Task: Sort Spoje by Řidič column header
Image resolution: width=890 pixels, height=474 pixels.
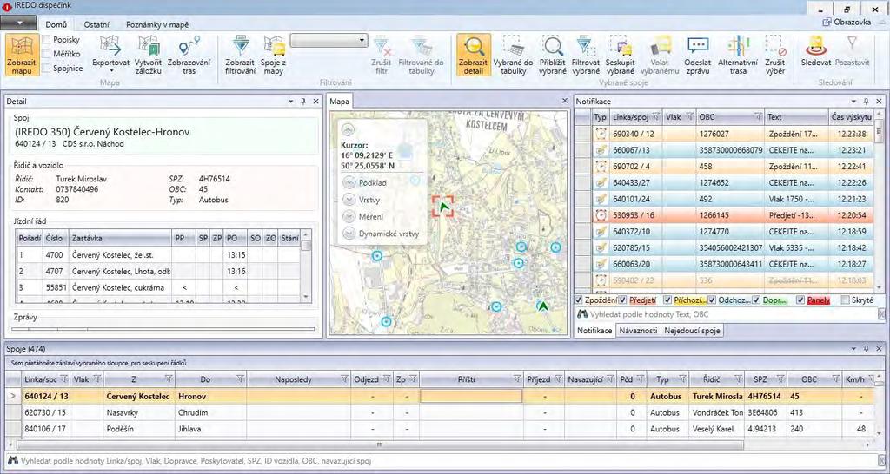Action: tap(717, 379)
